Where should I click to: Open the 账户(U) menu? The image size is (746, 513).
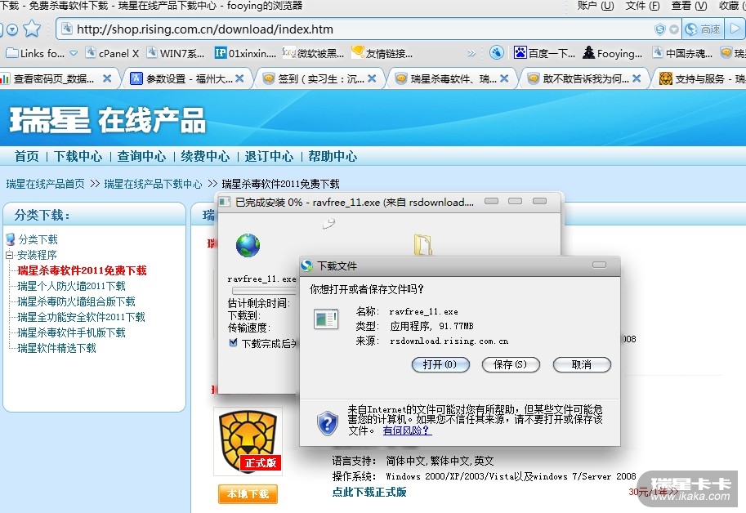(x=595, y=6)
